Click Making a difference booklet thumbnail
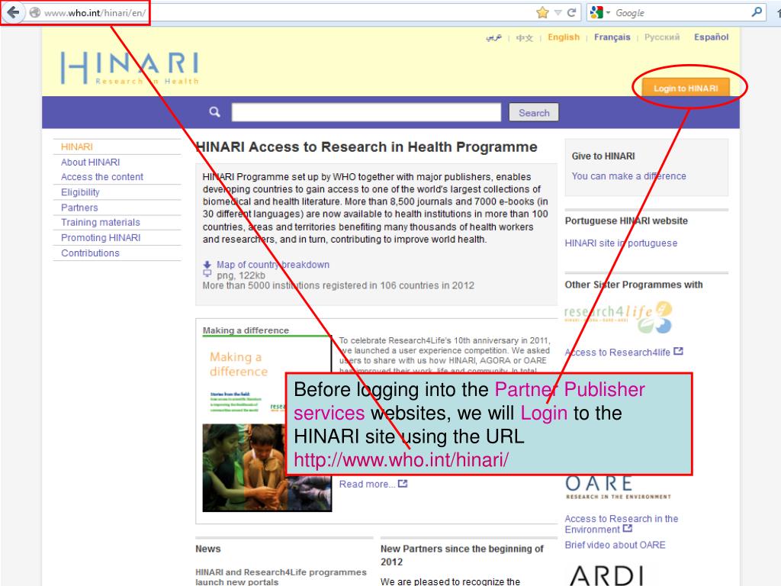Viewport: 781px width, 586px height. click(267, 424)
